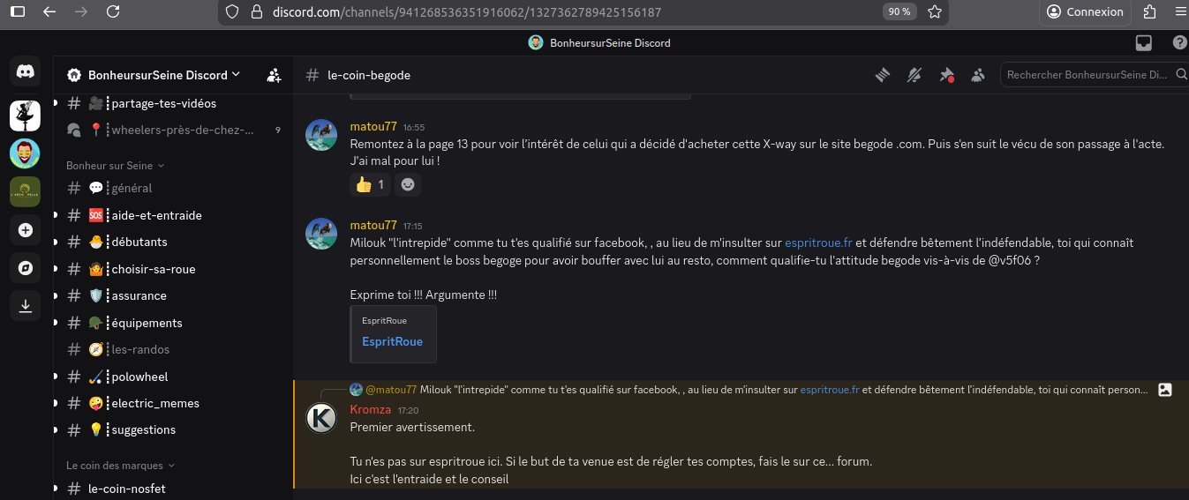1189x500 pixels.
Task: Toggle the thumbs up reaction on matou77's message
Action: click(370, 184)
